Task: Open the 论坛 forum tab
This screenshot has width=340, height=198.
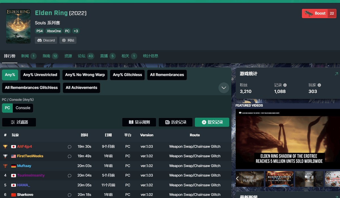Action: [x=86, y=56]
